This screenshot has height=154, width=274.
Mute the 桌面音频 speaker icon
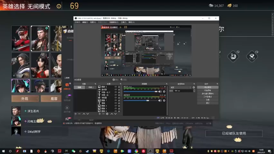(160, 101)
